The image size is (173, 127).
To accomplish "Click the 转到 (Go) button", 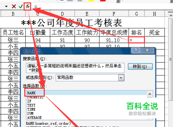I will point(140,66).
